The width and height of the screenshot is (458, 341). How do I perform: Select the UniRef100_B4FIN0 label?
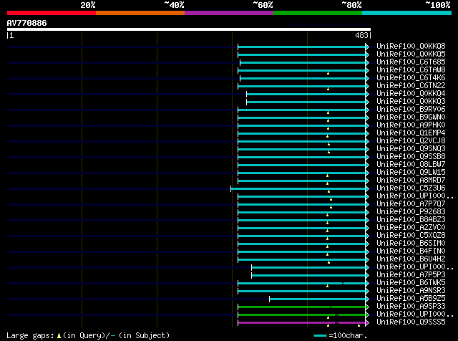(x=411, y=251)
